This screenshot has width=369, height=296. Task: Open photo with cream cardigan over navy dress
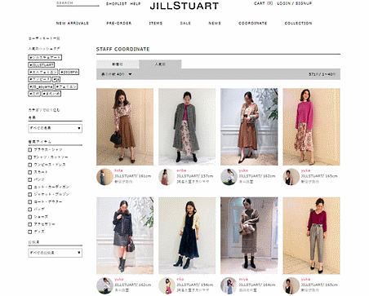pos(187,236)
